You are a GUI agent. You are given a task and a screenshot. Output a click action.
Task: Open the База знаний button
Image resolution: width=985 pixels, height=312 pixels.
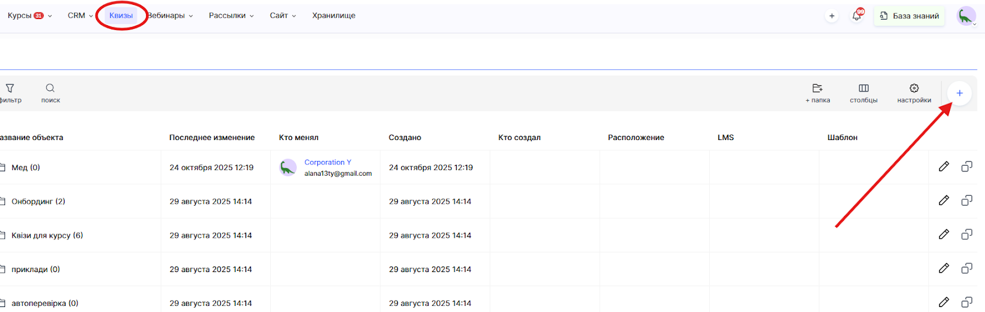point(909,16)
